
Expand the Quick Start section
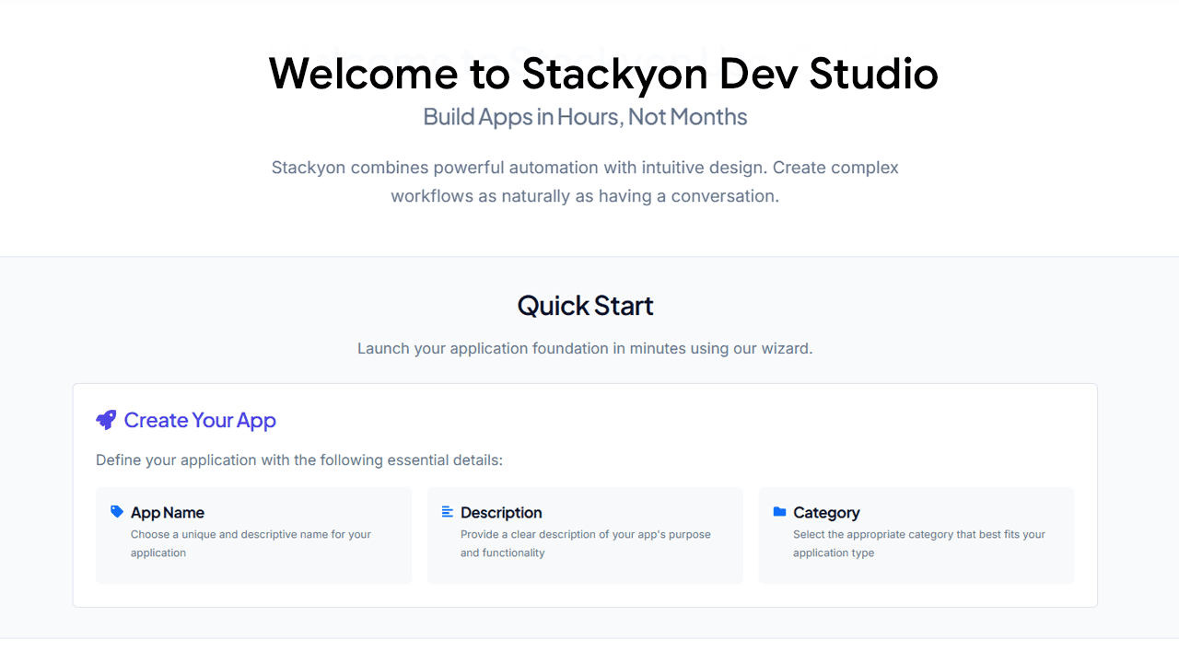pyautogui.click(x=585, y=305)
